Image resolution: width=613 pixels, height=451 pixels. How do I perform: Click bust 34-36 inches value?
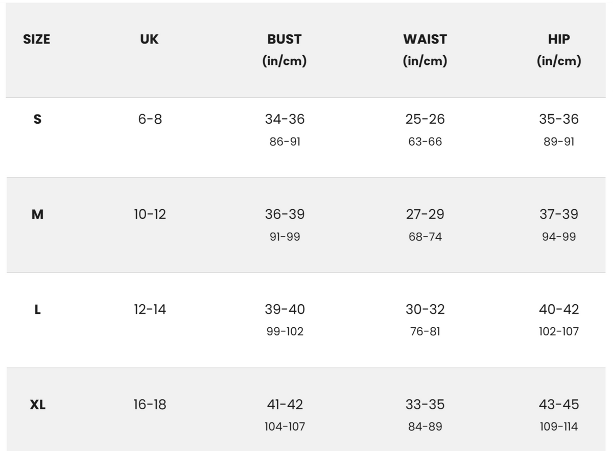285,119
